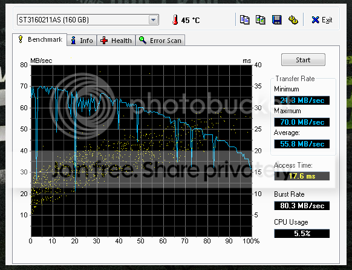Start the benchmark test

tap(303, 60)
